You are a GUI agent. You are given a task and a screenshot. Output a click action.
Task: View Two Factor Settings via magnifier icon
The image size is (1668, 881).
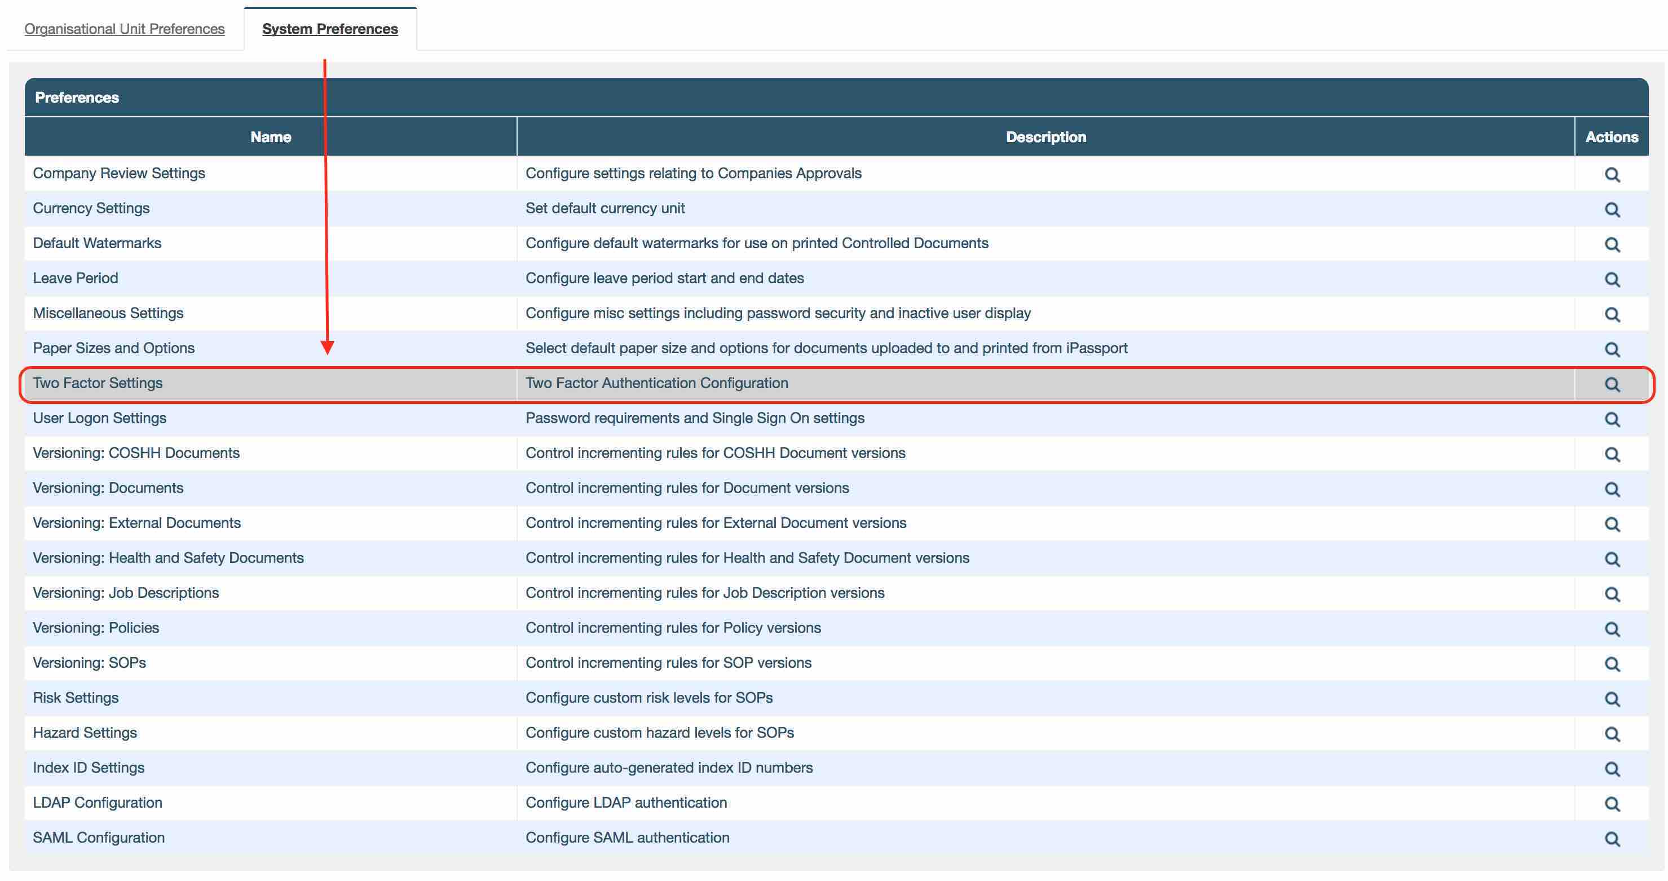click(x=1612, y=385)
